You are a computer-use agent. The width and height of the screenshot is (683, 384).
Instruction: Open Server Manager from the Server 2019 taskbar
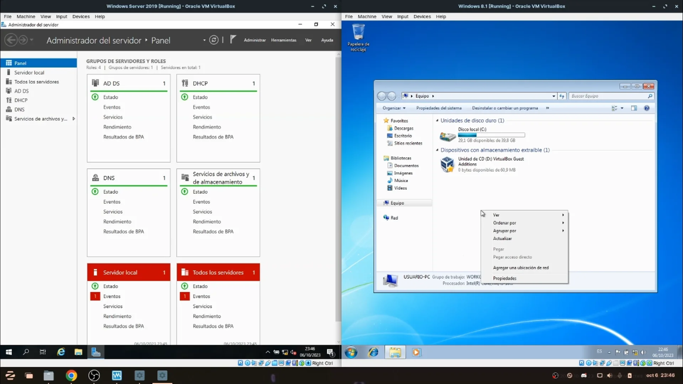tap(96, 352)
